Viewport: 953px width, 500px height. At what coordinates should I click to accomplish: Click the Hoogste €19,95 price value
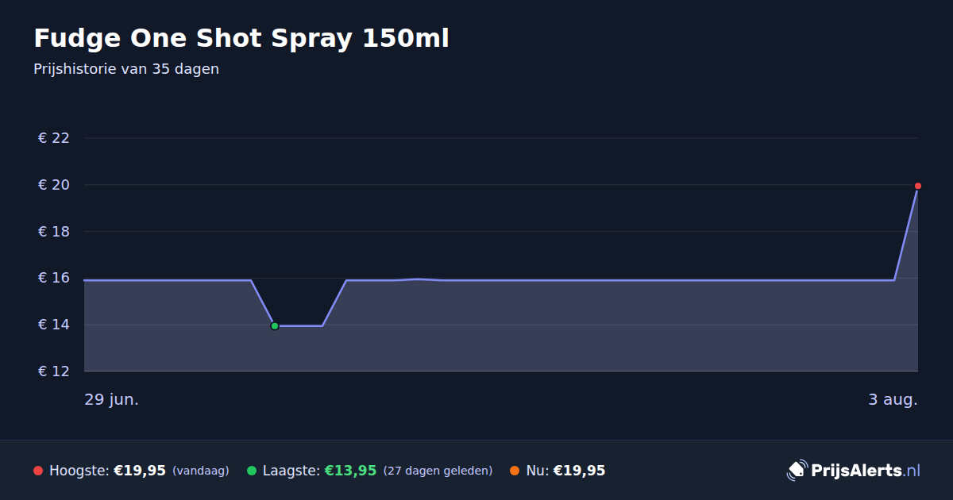140,471
